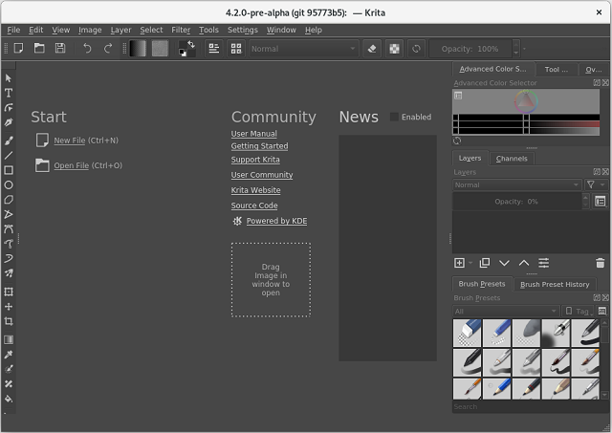Select the Text tool
The height and width of the screenshot is (433, 612).
(9, 93)
